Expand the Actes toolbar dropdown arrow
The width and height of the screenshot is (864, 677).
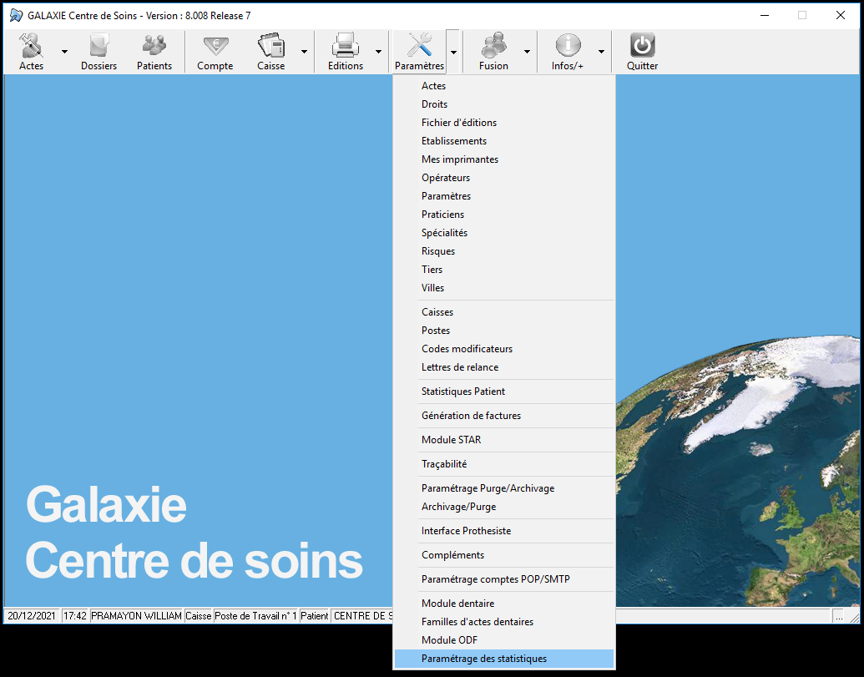[64, 52]
